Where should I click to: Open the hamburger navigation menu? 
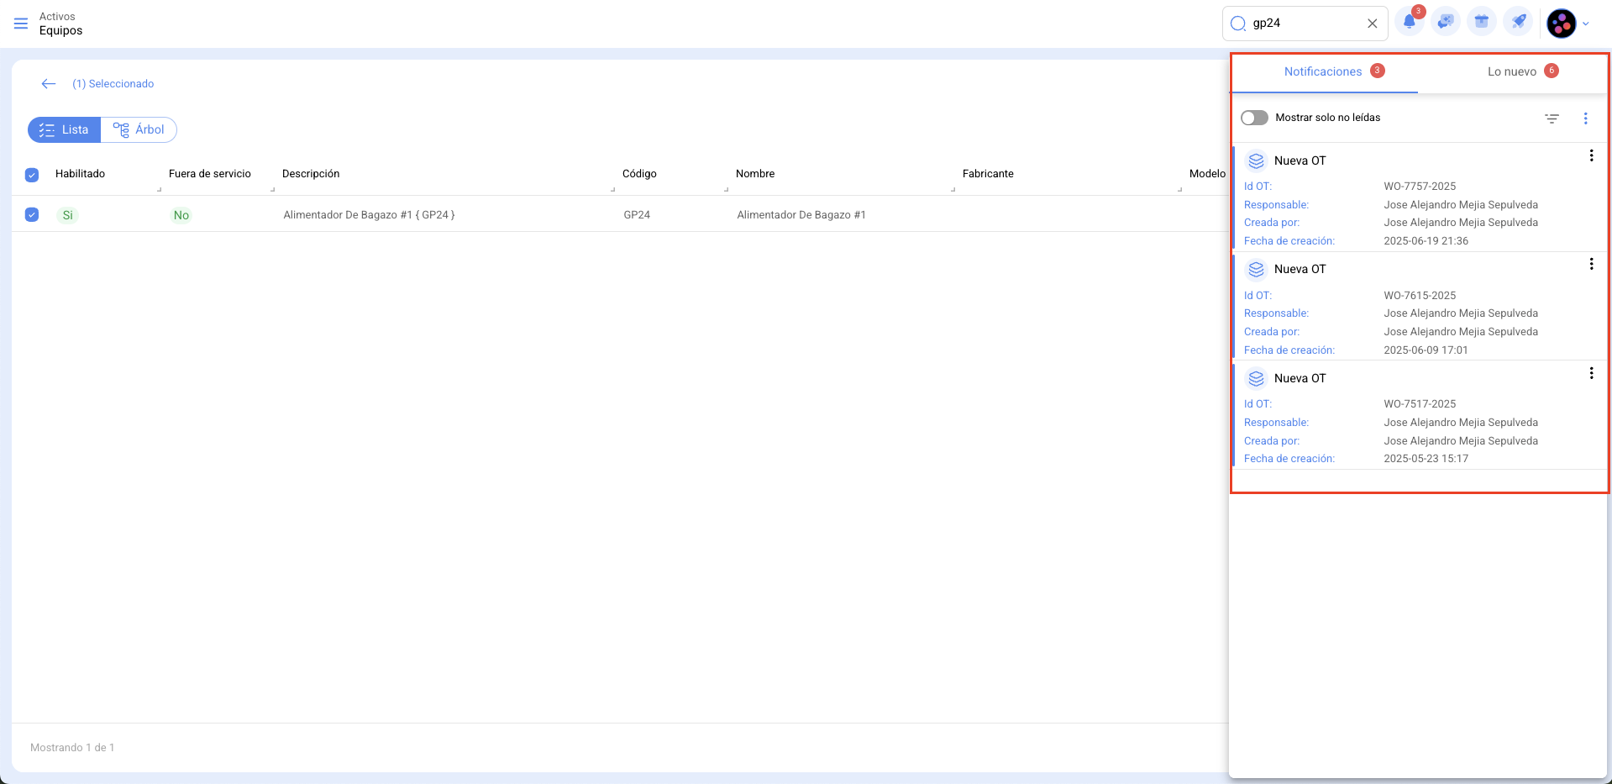coord(21,24)
